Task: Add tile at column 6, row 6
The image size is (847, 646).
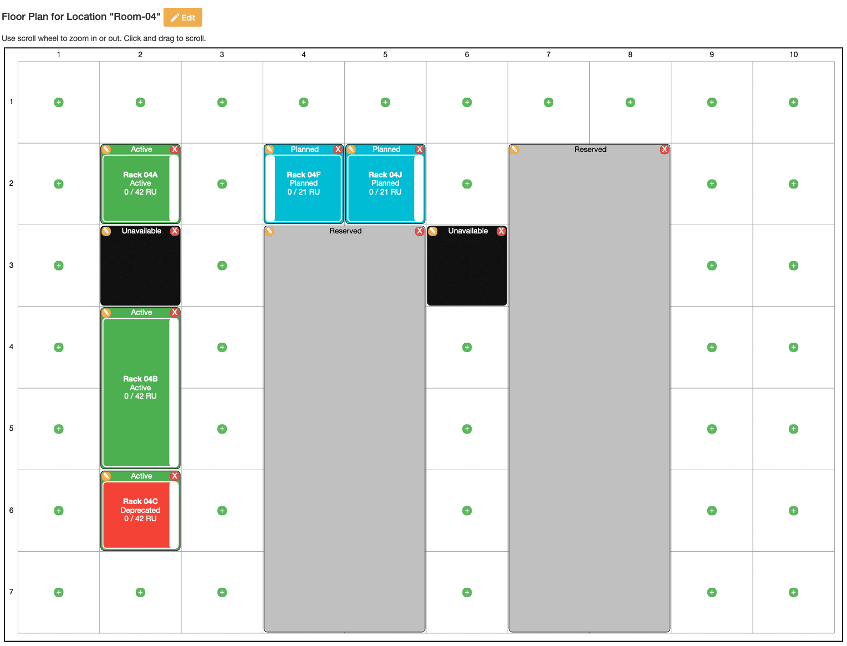Action: point(467,511)
